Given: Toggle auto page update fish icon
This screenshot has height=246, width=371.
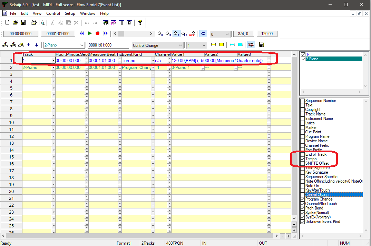Looking at the screenshot, I should [x=251, y=45].
